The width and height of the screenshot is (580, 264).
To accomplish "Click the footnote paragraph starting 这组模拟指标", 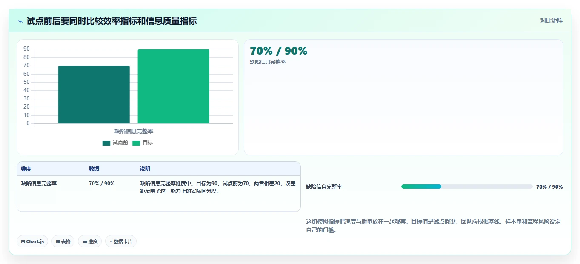I will click(x=434, y=226).
